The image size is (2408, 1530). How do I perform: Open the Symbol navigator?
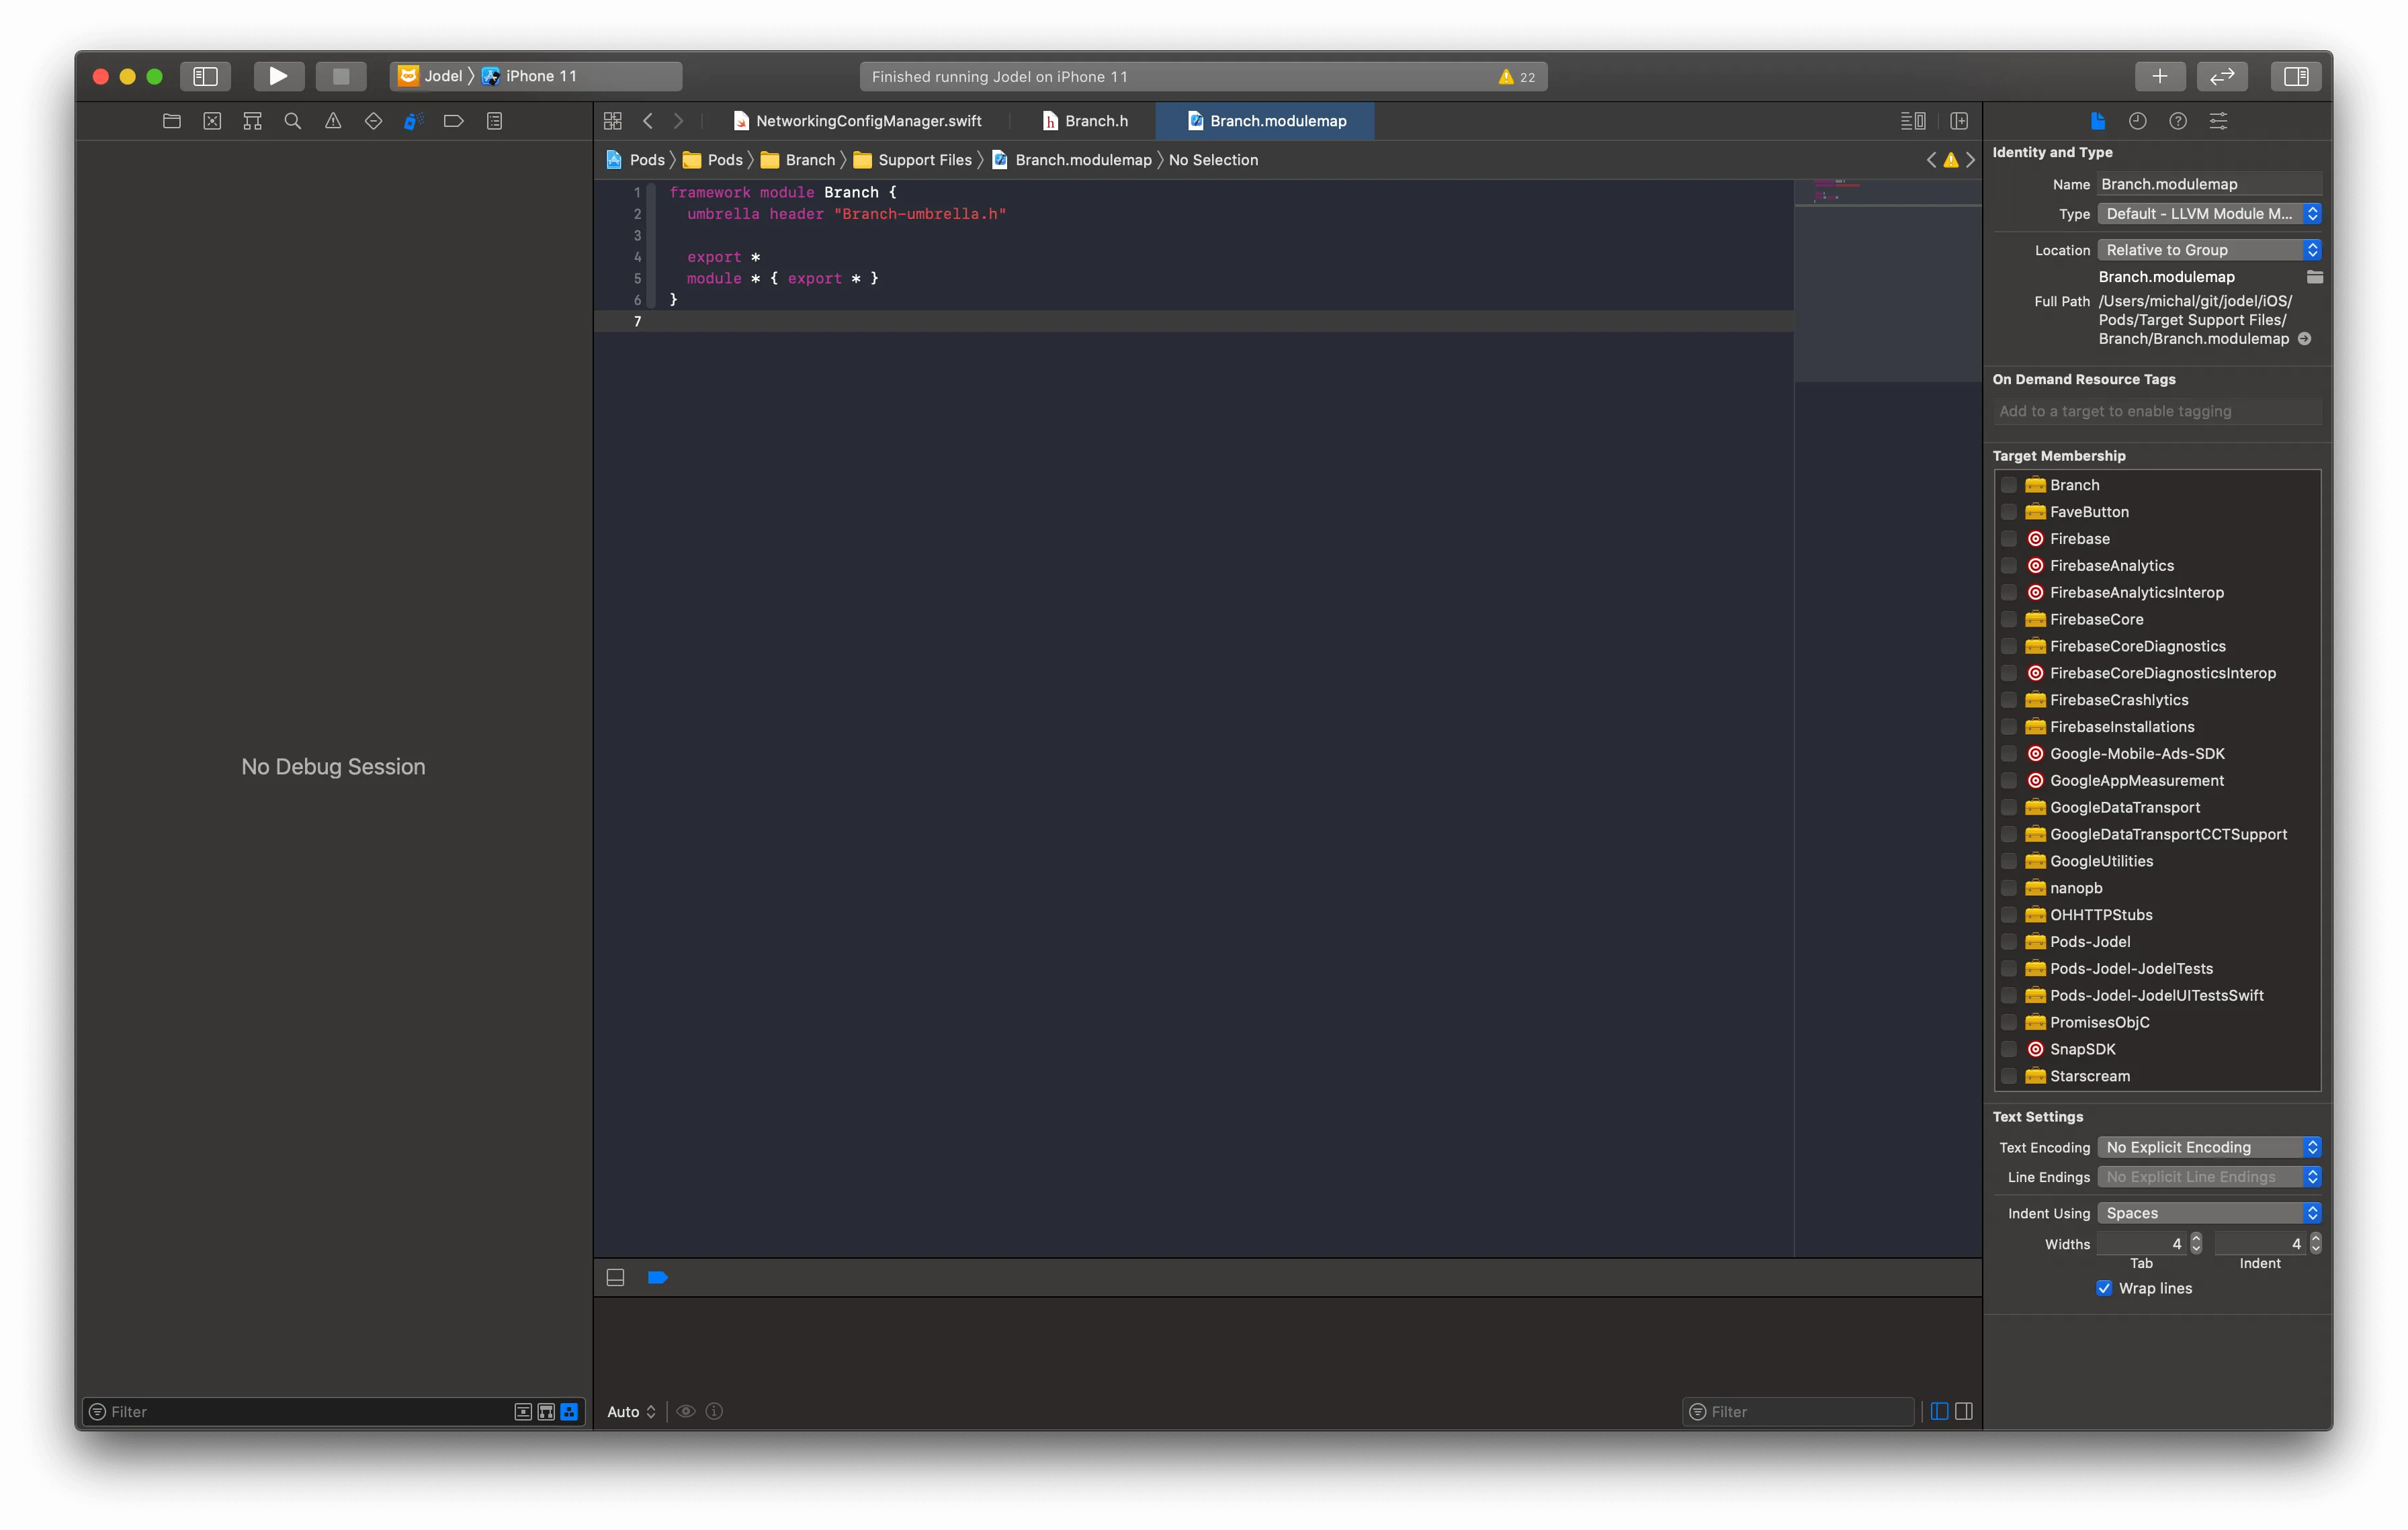click(252, 121)
